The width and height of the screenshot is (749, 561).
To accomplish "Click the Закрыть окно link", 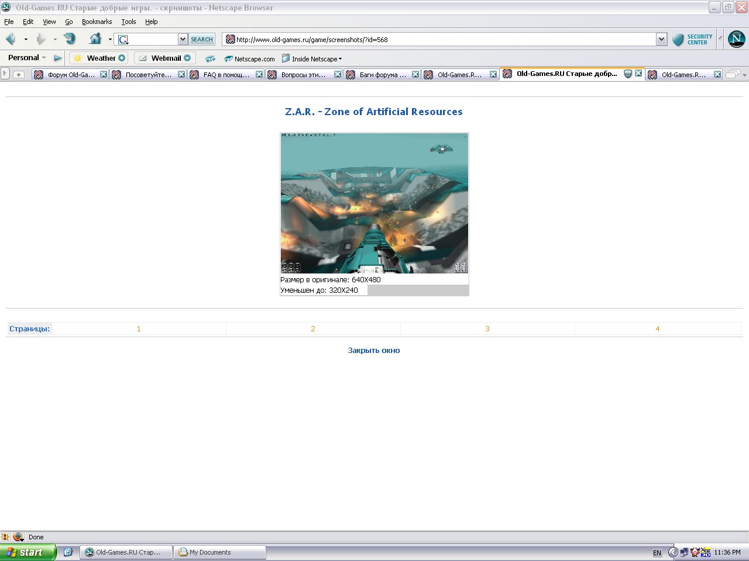I will [x=374, y=351].
